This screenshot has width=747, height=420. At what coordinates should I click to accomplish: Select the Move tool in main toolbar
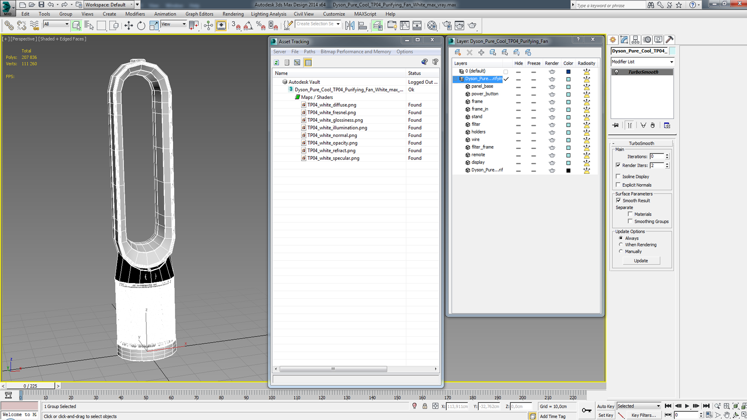[x=128, y=26]
